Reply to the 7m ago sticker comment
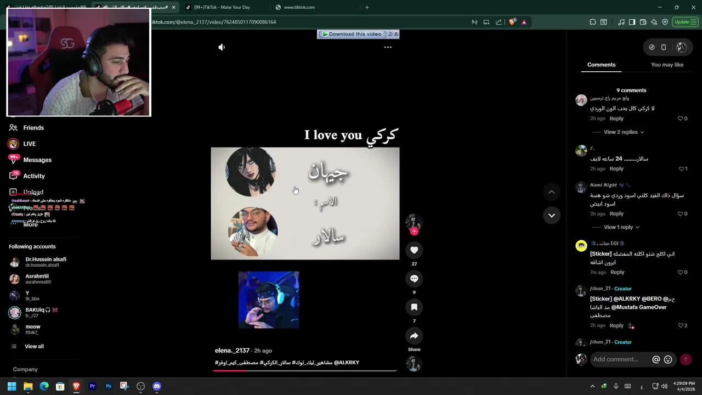Viewport: 702px width, 395px height. click(618, 272)
